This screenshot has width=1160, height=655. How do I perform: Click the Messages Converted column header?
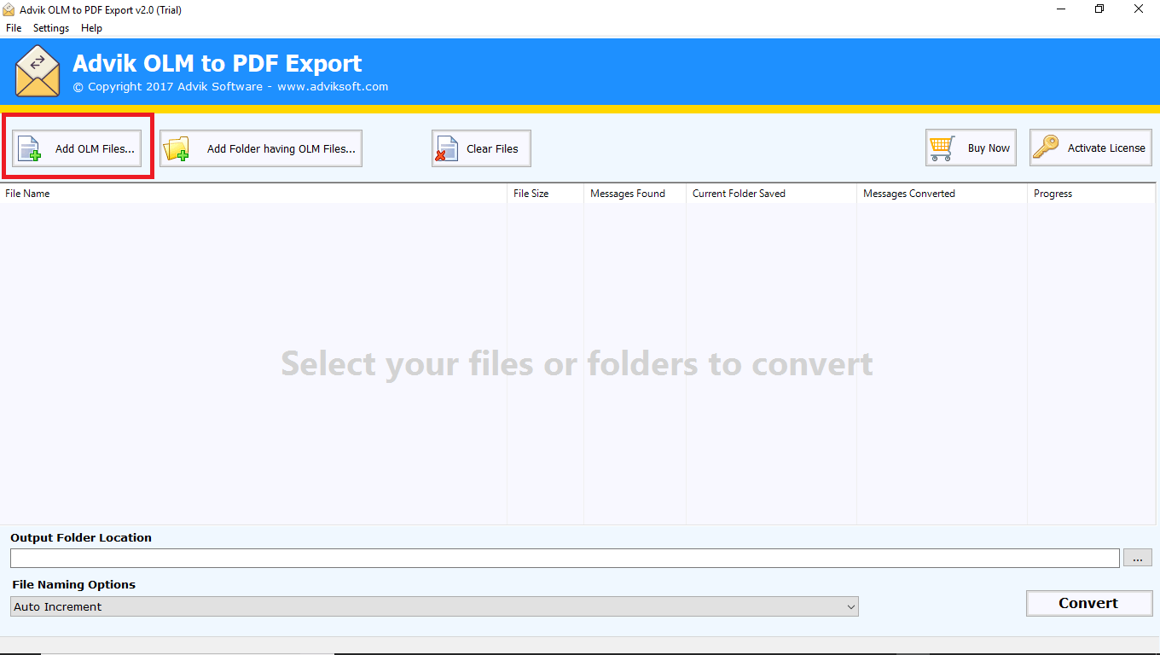tap(908, 194)
